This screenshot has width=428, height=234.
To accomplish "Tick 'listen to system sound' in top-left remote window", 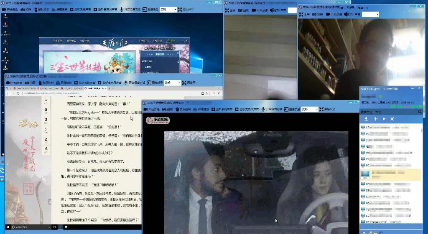I will pyautogui.click(x=72, y=10).
